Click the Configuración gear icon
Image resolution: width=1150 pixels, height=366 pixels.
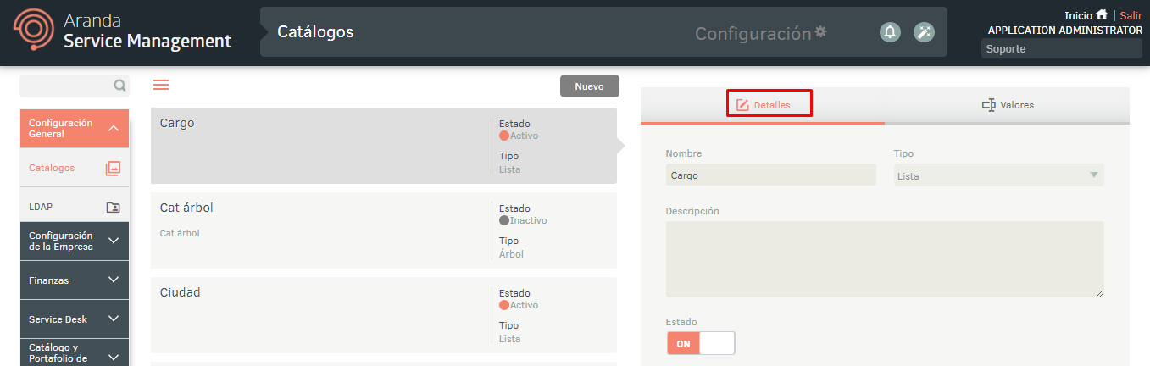(820, 32)
